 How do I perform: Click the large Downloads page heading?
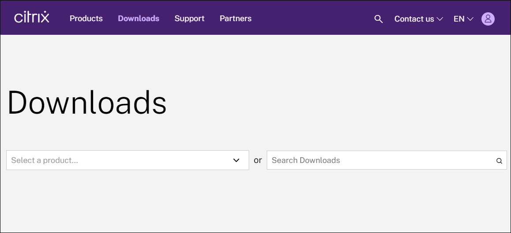87,103
